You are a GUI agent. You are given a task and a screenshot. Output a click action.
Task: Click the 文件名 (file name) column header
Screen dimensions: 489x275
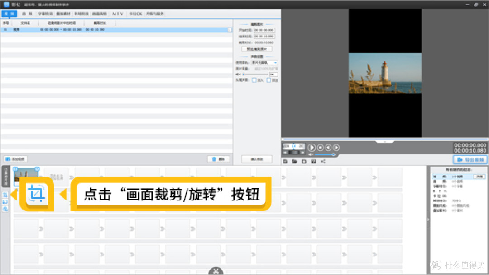click(25, 23)
